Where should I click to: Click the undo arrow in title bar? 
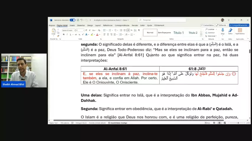pos(81,20)
